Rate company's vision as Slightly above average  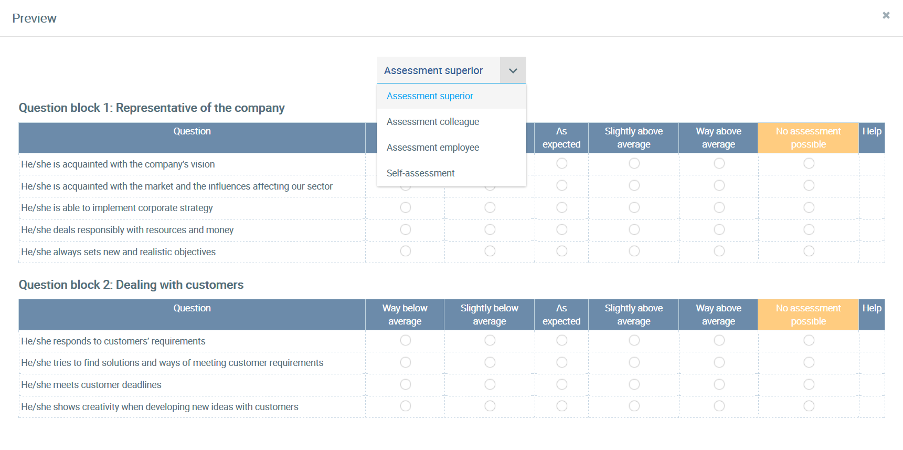point(634,163)
